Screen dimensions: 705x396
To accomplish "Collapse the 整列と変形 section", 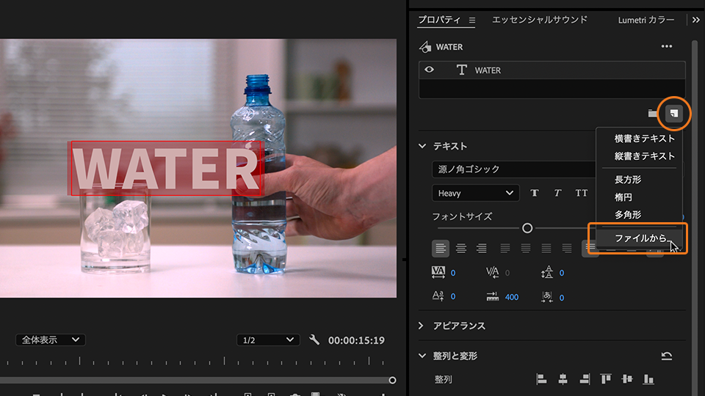I will point(422,356).
